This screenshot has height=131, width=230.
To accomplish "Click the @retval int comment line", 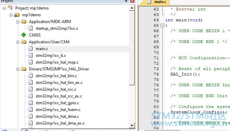I will tap(188, 9).
